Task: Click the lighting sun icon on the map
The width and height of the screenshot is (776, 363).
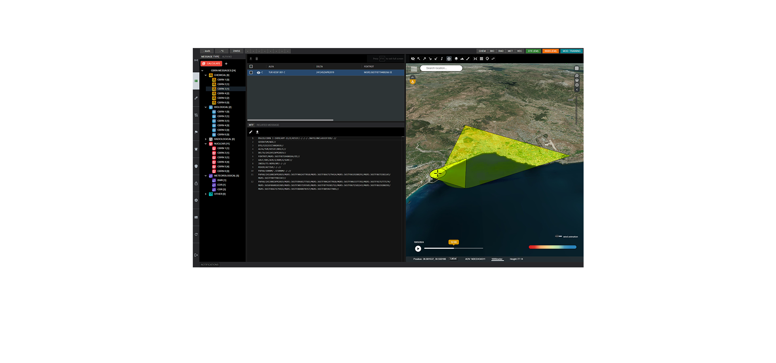Action: [577, 75]
